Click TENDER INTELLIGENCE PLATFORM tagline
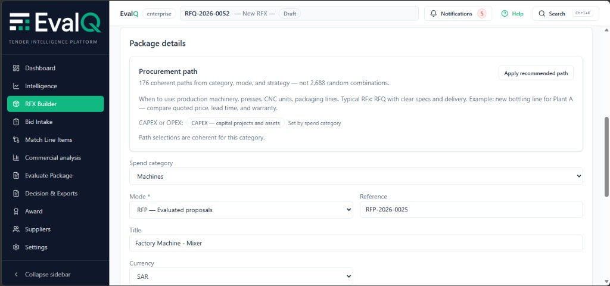 point(53,42)
